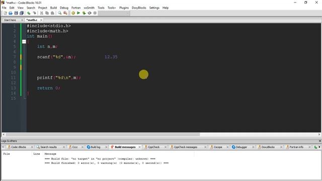Click the horizontal scrollbar right arrow
Screen dimensions: 322x181
click(x=319, y=135)
